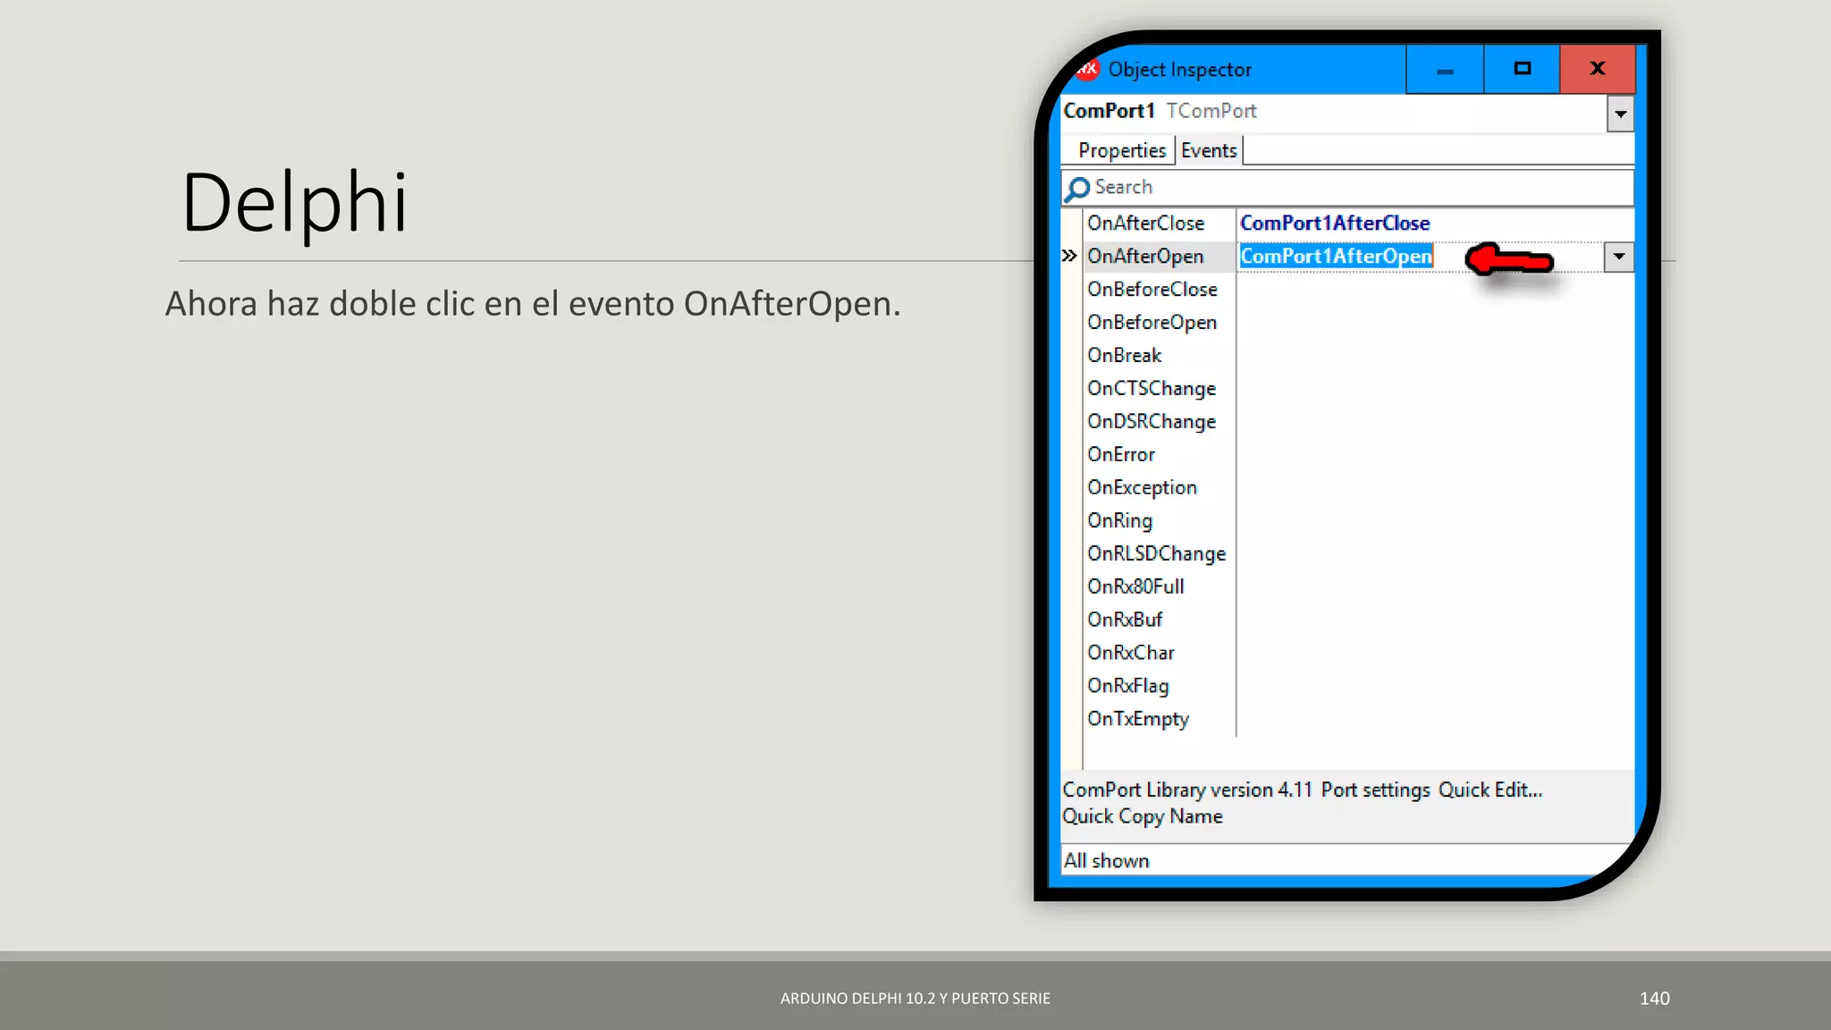Click the All shown status text

coord(1106,861)
